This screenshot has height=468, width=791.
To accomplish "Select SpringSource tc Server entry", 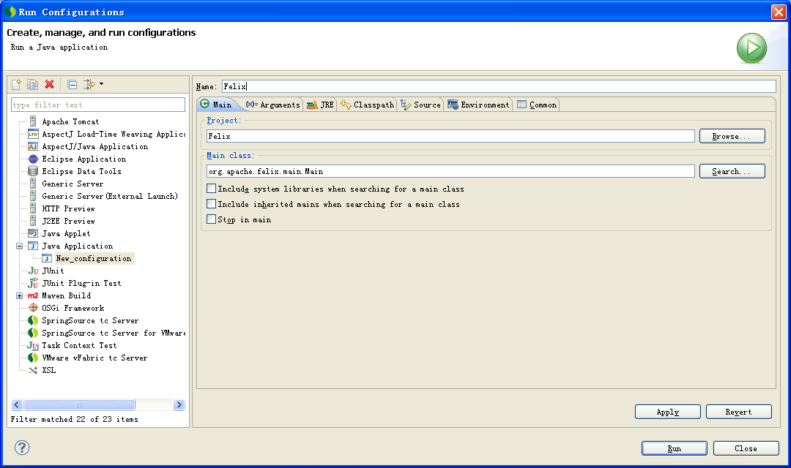I will pyautogui.click(x=90, y=320).
